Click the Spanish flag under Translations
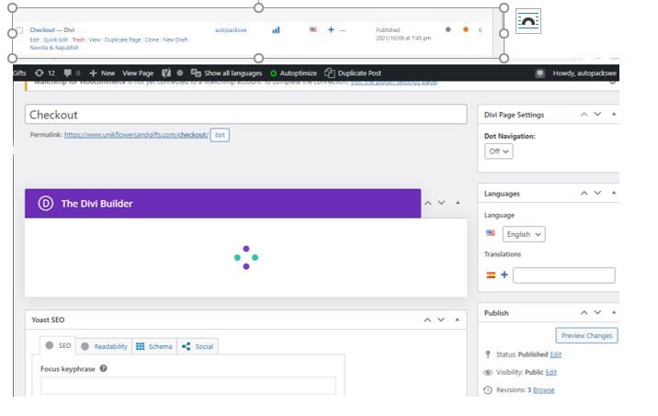This screenshot has height=416, width=658. tap(491, 275)
